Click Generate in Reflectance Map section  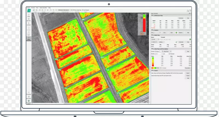tap(181, 18)
